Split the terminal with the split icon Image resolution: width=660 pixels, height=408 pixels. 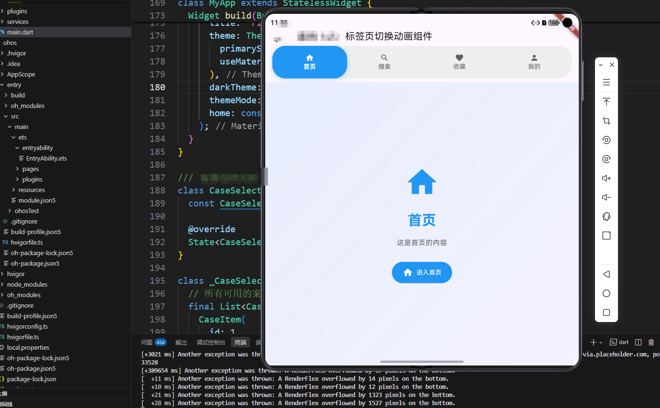tap(638, 342)
